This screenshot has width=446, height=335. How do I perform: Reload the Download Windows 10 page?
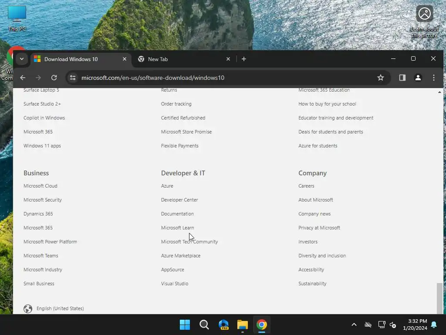54,78
